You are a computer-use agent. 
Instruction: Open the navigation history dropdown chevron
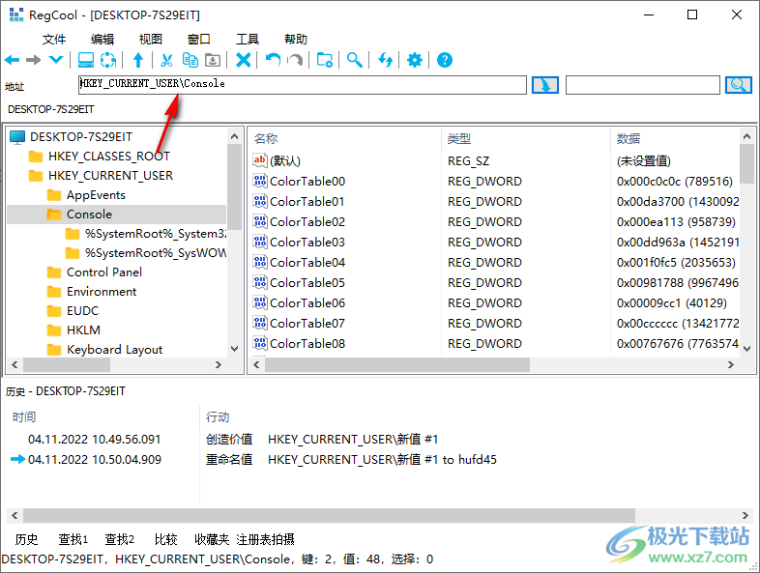point(56,60)
